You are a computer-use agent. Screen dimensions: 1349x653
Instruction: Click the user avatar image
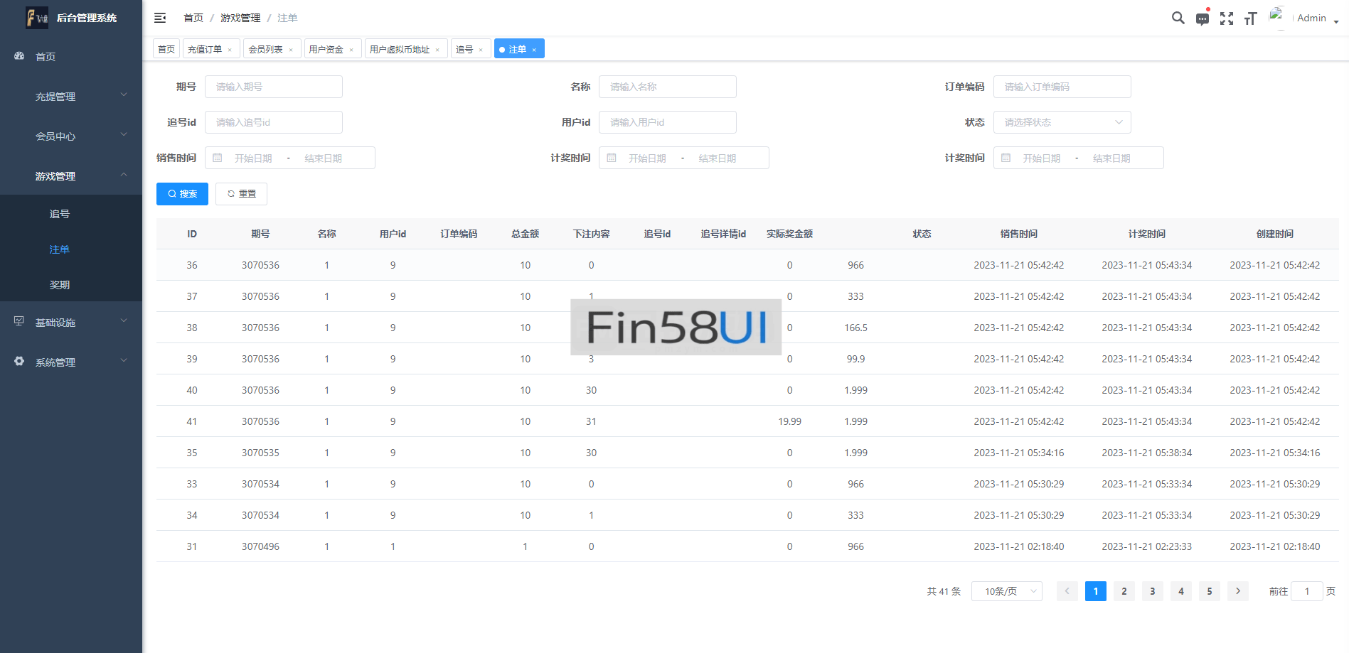point(1277,17)
